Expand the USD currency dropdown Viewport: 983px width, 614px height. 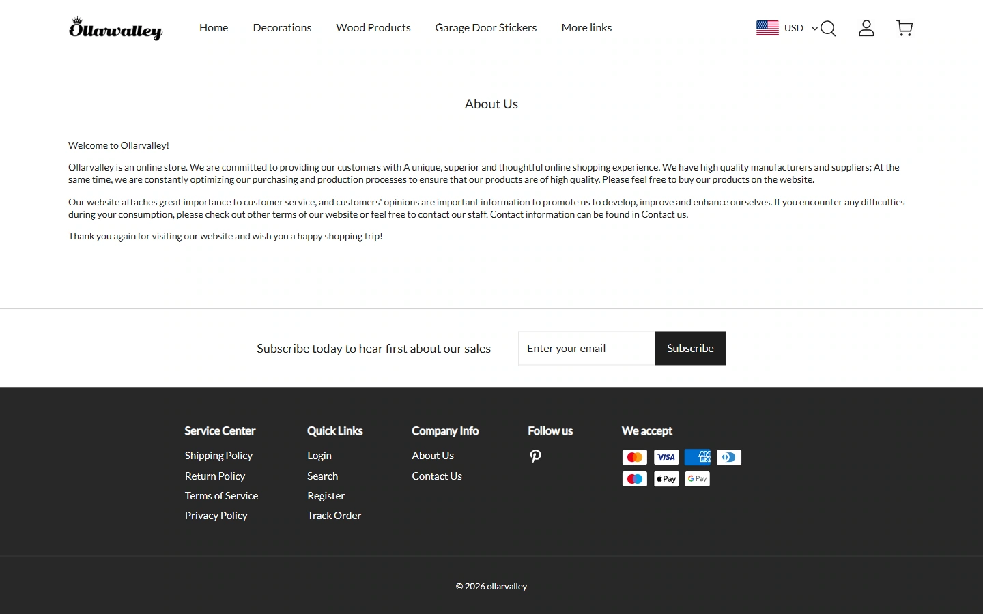(801, 28)
